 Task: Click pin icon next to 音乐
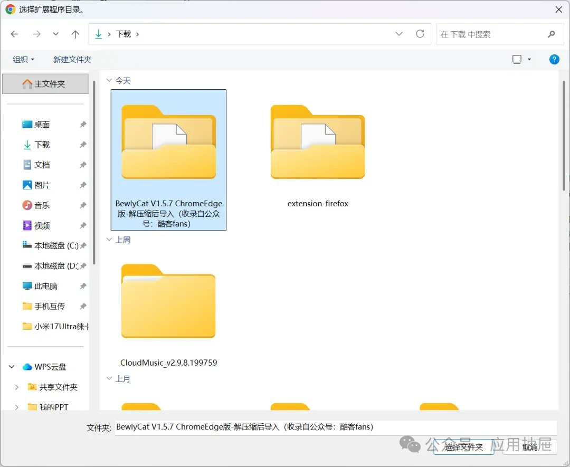(x=83, y=205)
